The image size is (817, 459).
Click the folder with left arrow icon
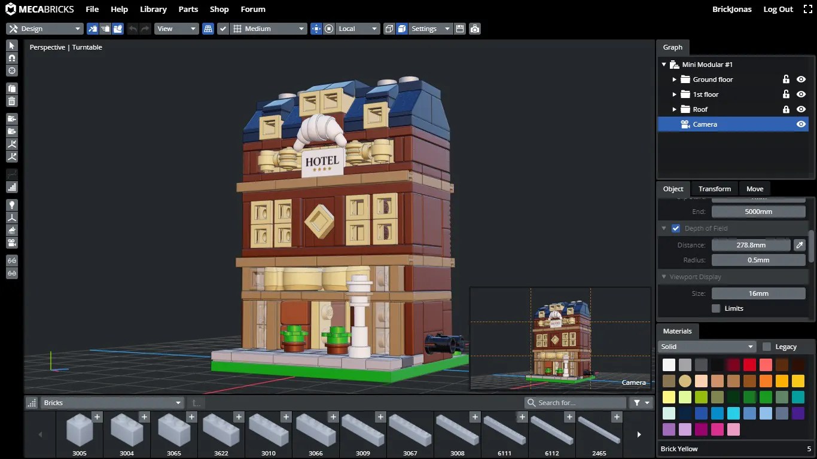(x=11, y=118)
